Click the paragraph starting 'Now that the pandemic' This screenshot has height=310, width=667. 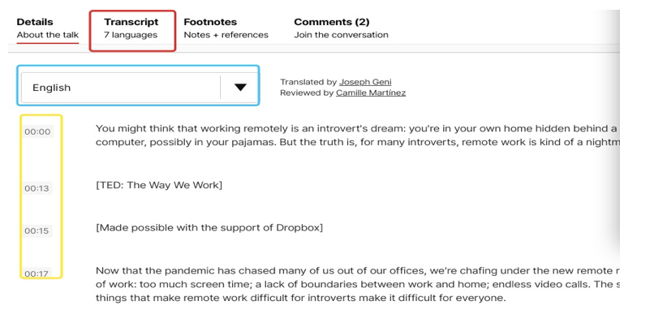(x=356, y=284)
